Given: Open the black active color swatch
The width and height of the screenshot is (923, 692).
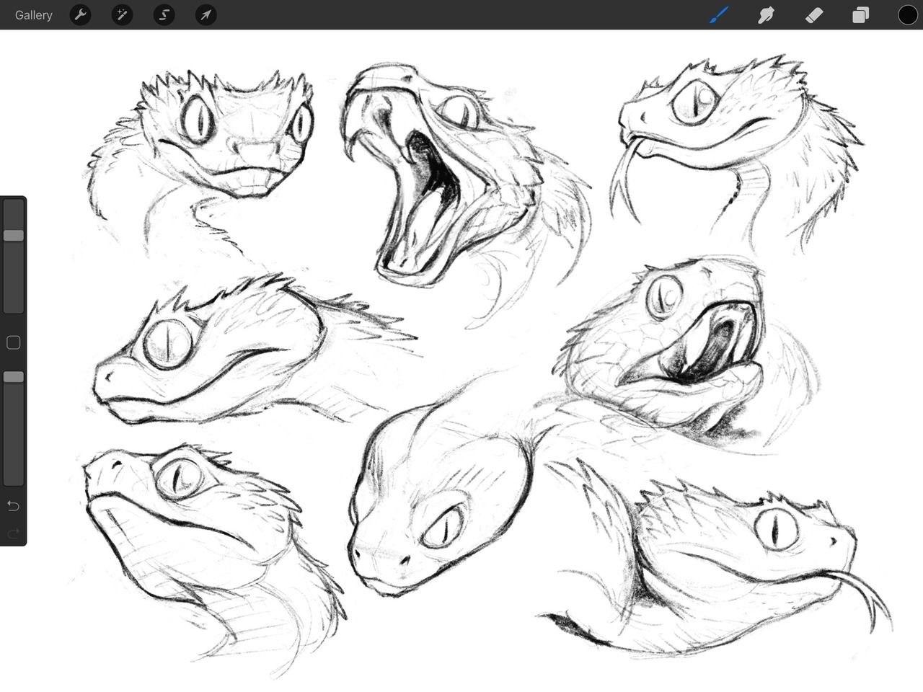Looking at the screenshot, I should click(907, 14).
